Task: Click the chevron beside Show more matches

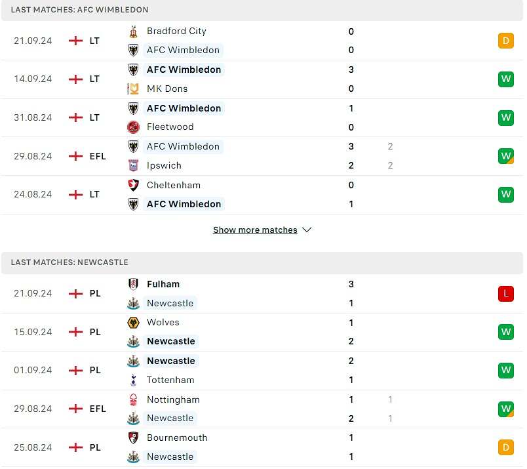Action: tap(307, 230)
